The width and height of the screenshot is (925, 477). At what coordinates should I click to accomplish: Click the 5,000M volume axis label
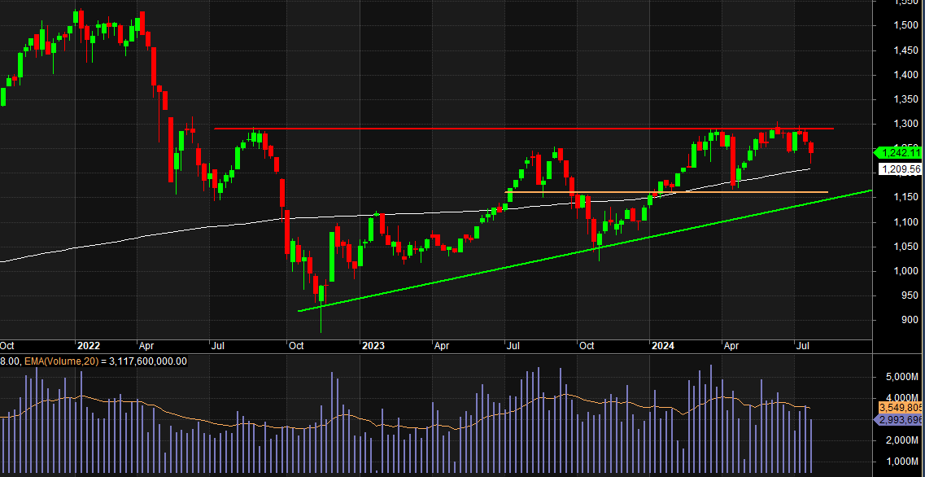902,377
